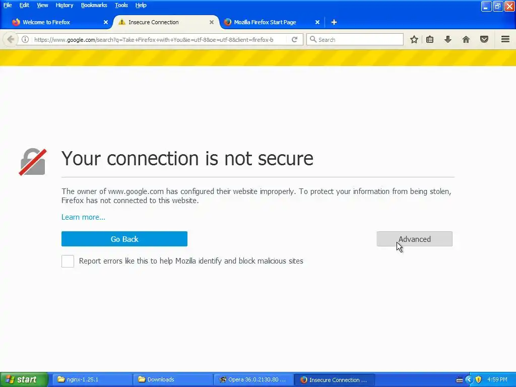The height and width of the screenshot is (387, 516).
Task: Open the Bookmarks menu
Action: click(94, 5)
